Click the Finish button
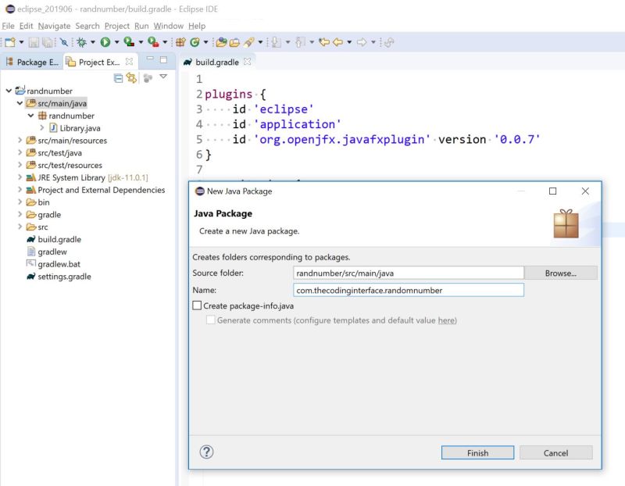Screen dimensions: 625x486 (477, 452)
